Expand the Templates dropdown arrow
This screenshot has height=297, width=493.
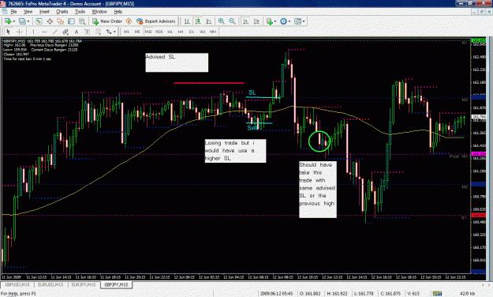tap(304, 21)
